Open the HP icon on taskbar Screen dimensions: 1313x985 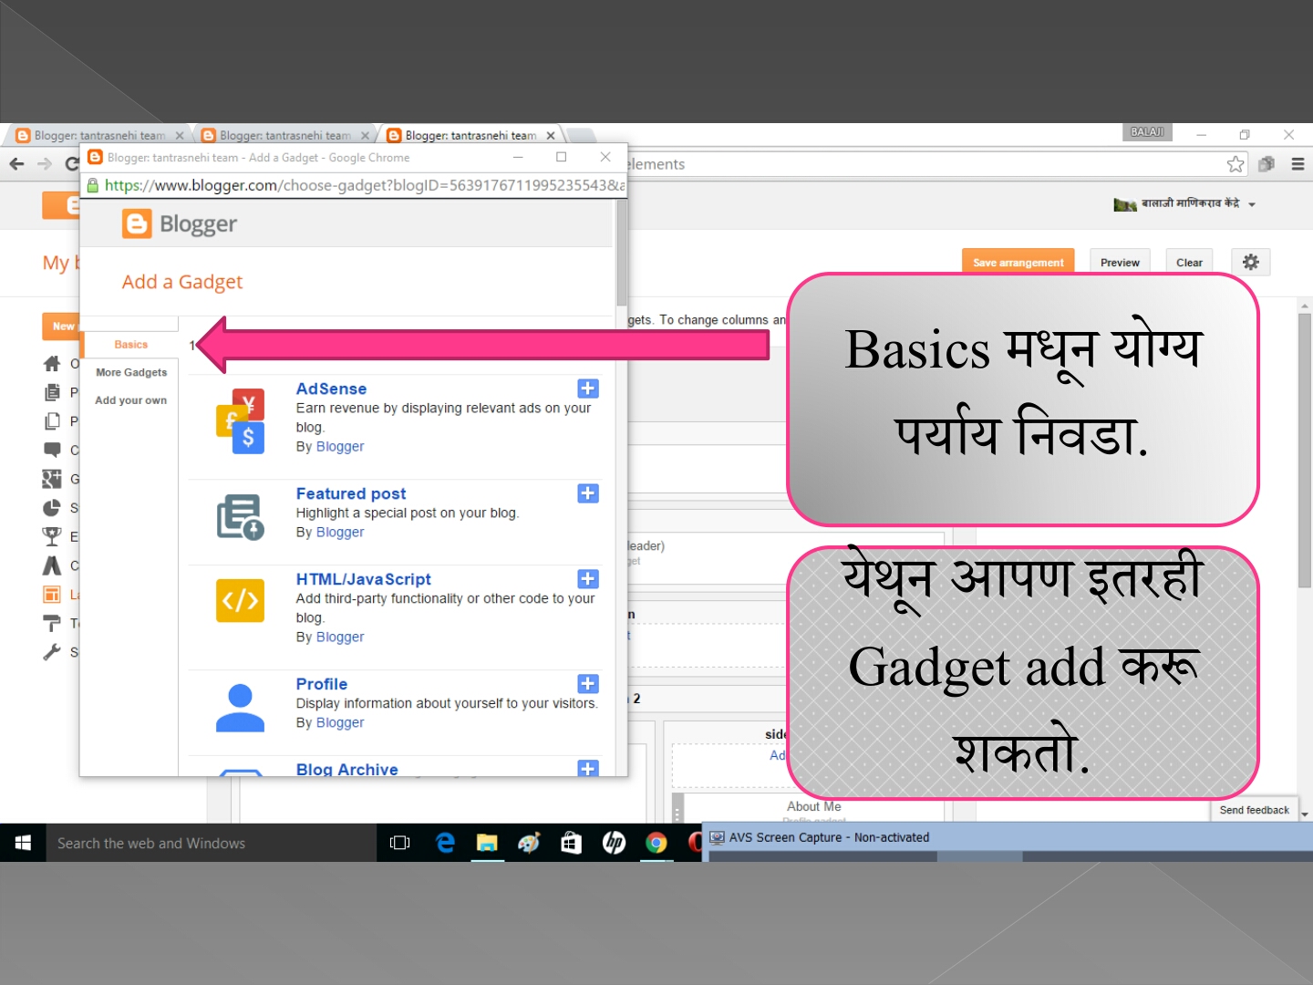[614, 843]
